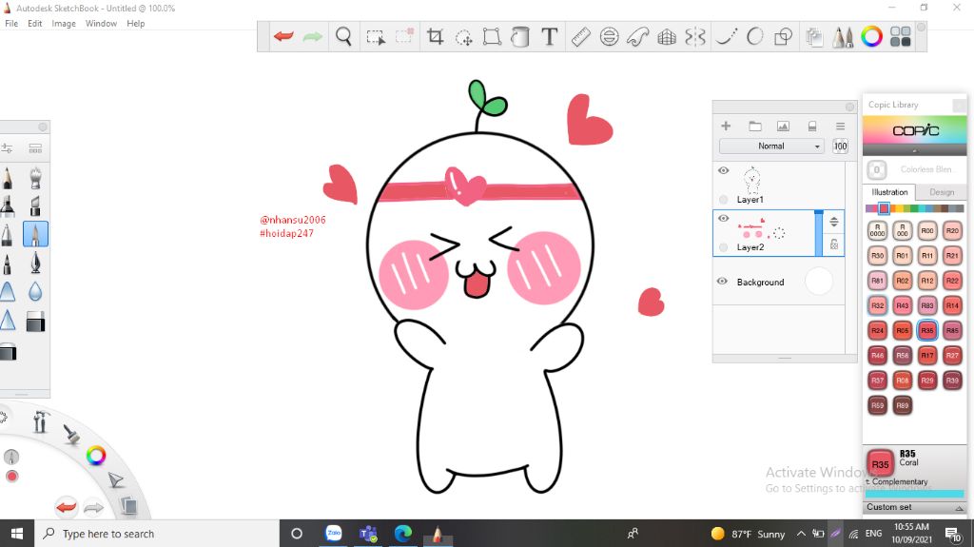Toggle the Symmetry tool
Screen dimensions: 974x547
(x=695, y=37)
